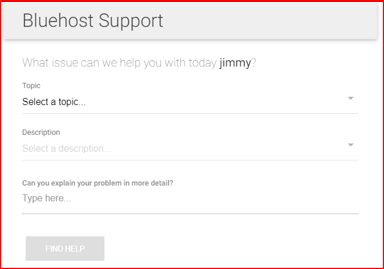
Task: Click the username "jimmy" in the greeting
Action: tap(235, 63)
